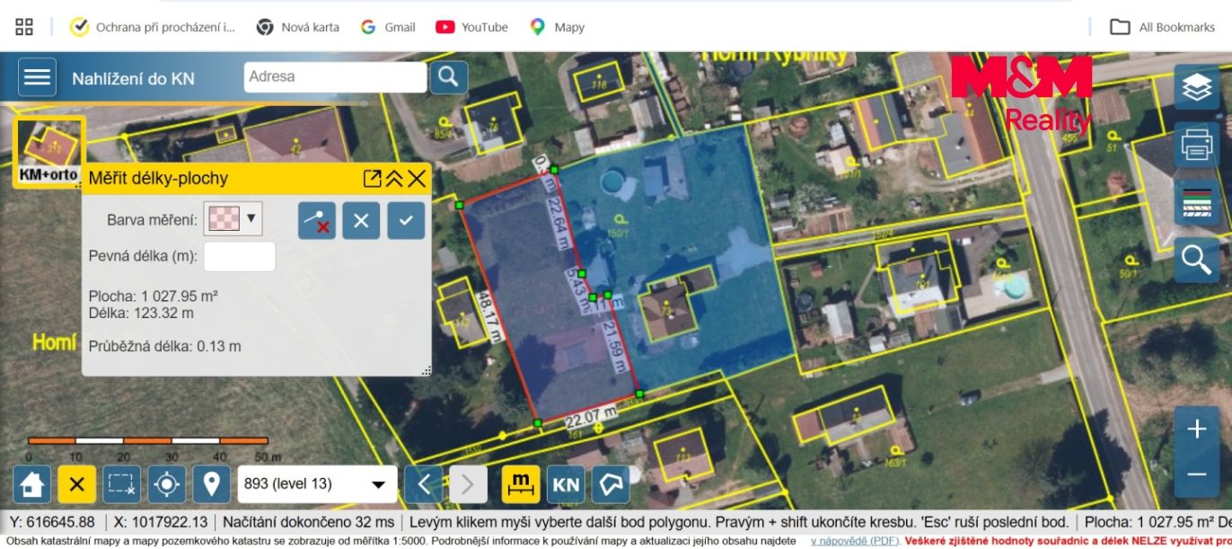Open the map legend panel
Viewport: 1232px width, 549px height.
[x=1197, y=202]
